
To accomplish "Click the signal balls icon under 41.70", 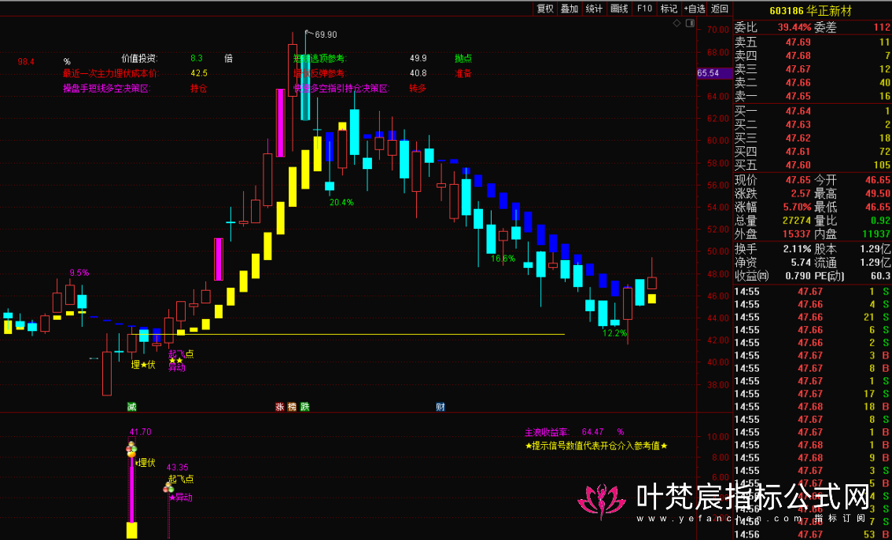I will [131, 449].
